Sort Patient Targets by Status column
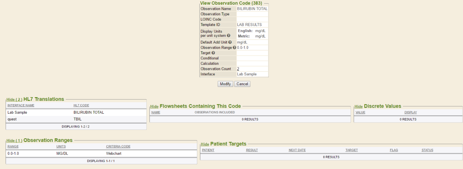 pos(427,150)
